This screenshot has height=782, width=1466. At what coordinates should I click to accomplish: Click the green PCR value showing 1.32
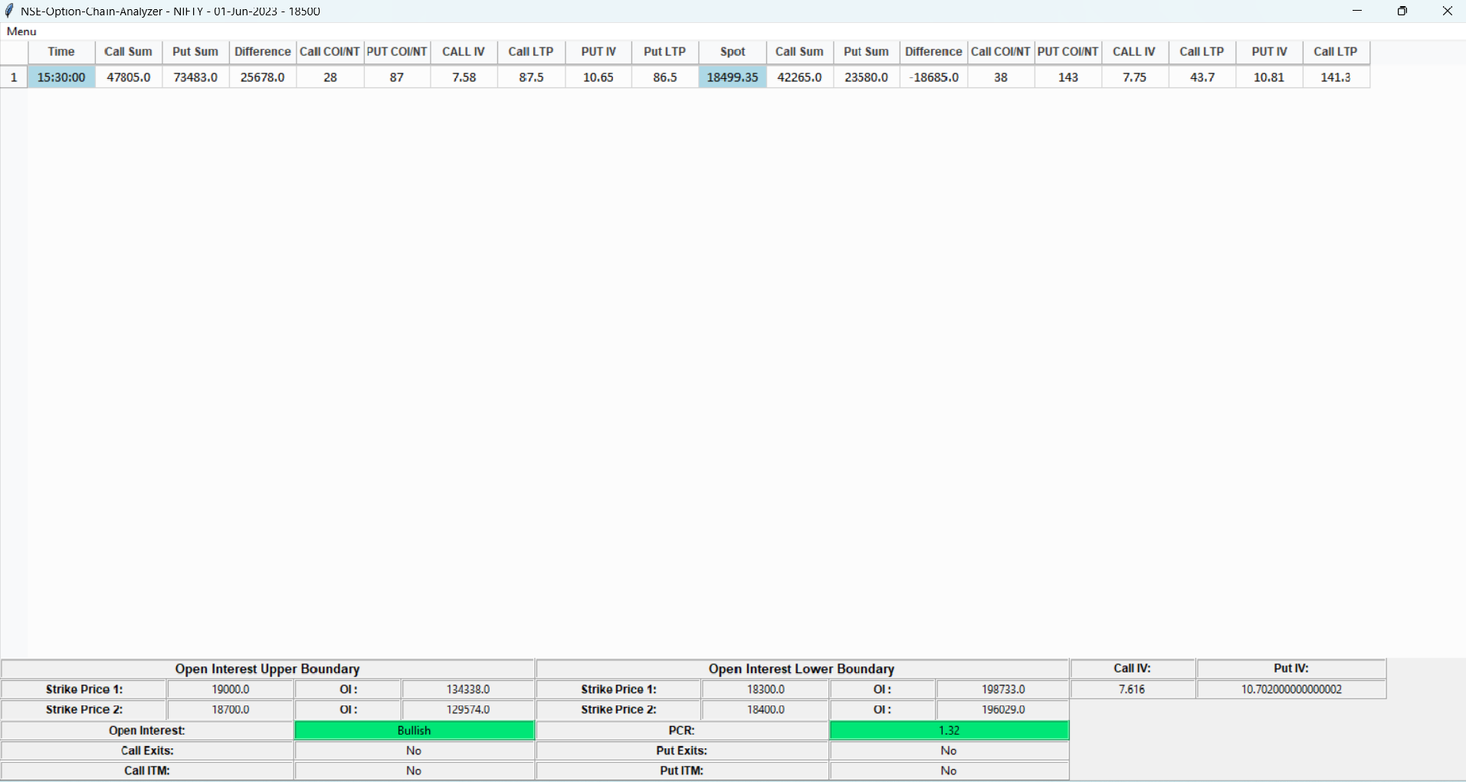click(948, 730)
